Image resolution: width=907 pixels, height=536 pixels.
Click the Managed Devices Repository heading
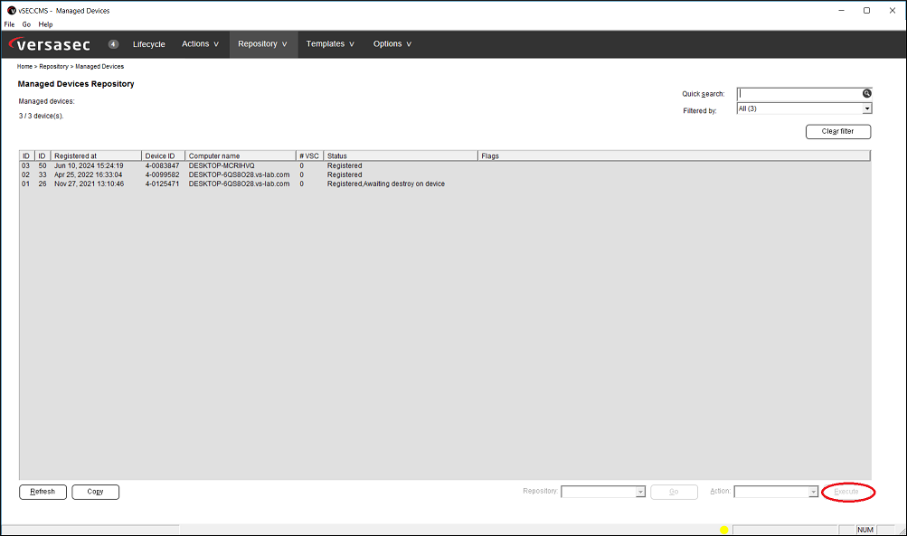[76, 84]
